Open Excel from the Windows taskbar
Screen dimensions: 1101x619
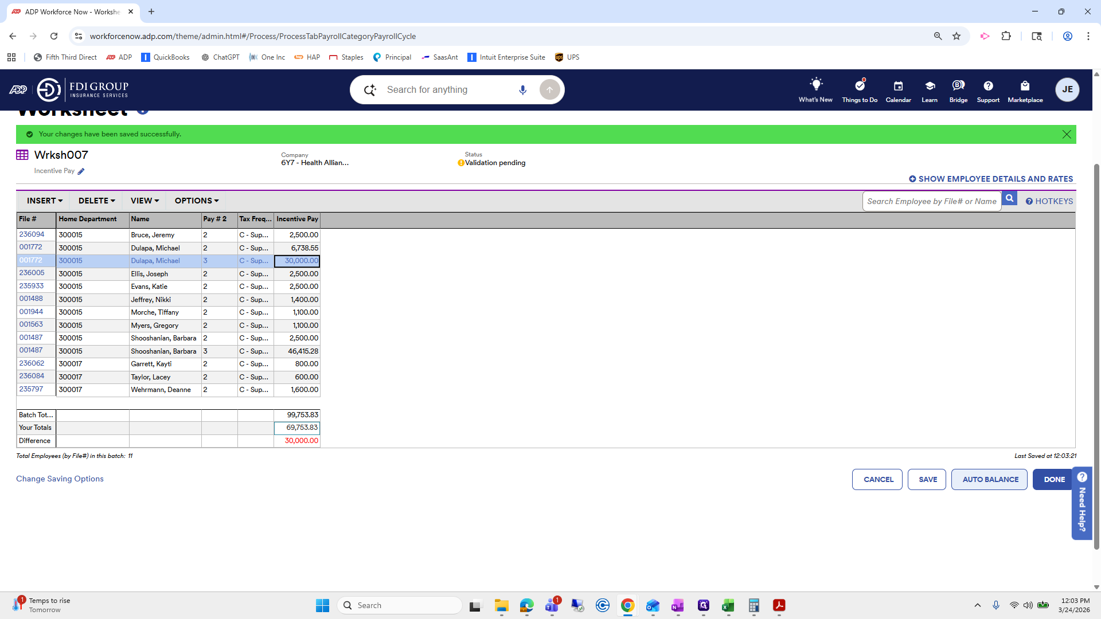tap(728, 605)
